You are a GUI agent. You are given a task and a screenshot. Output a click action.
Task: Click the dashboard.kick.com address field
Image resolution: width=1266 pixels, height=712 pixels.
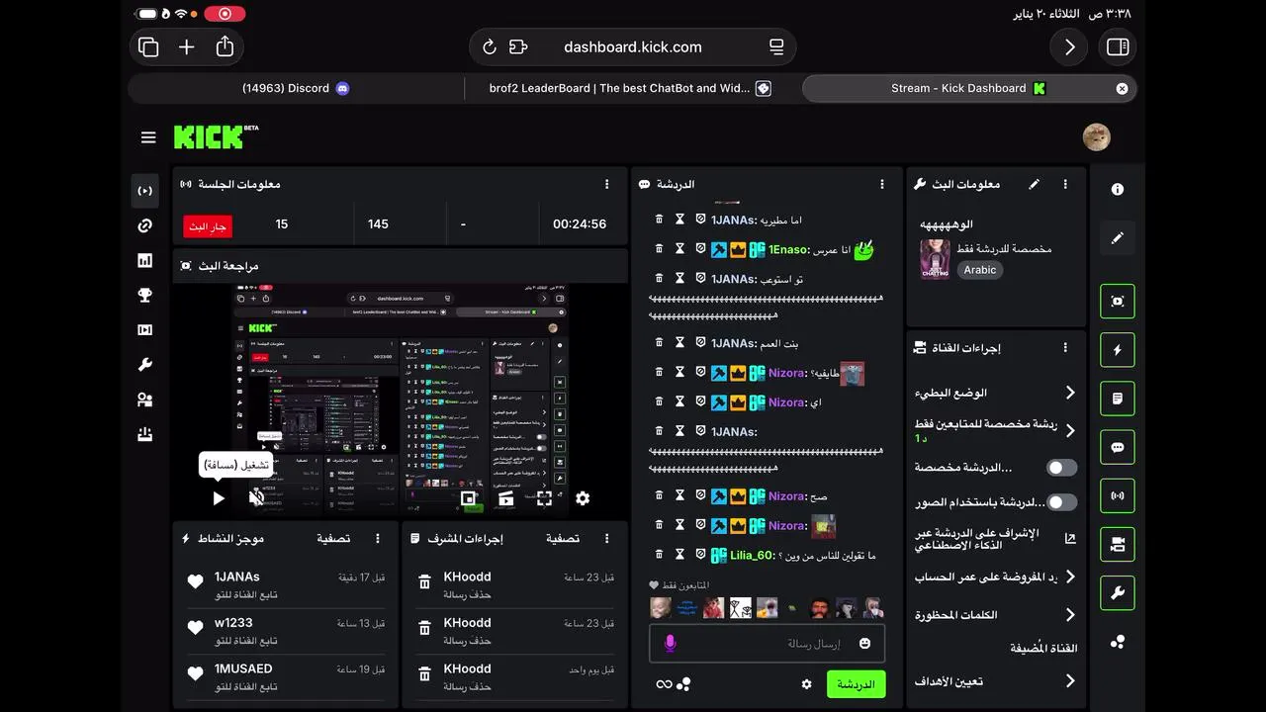pyautogui.click(x=633, y=47)
